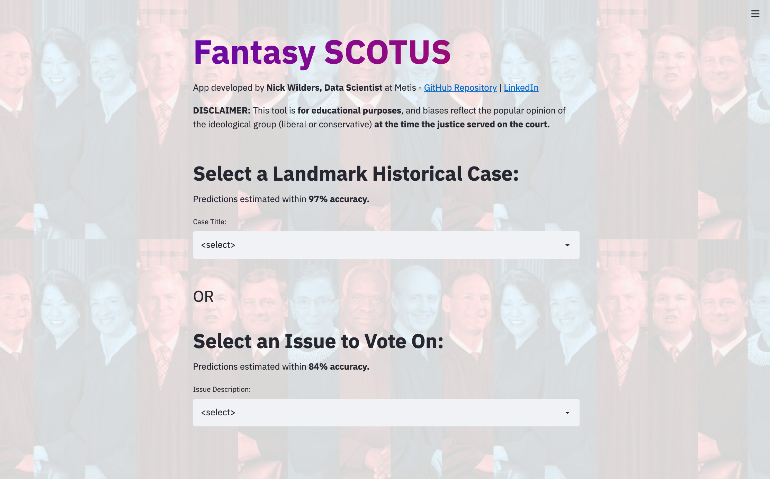Open the GitHub Repository link
Image resolution: width=770 pixels, height=479 pixels.
460,88
